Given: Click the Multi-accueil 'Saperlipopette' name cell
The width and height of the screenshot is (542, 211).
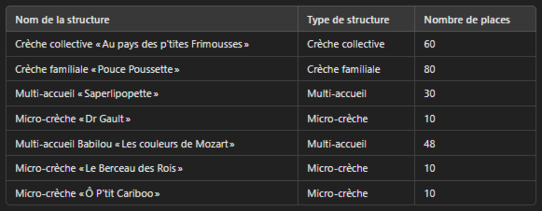Looking at the screenshot, I should 87,94.
